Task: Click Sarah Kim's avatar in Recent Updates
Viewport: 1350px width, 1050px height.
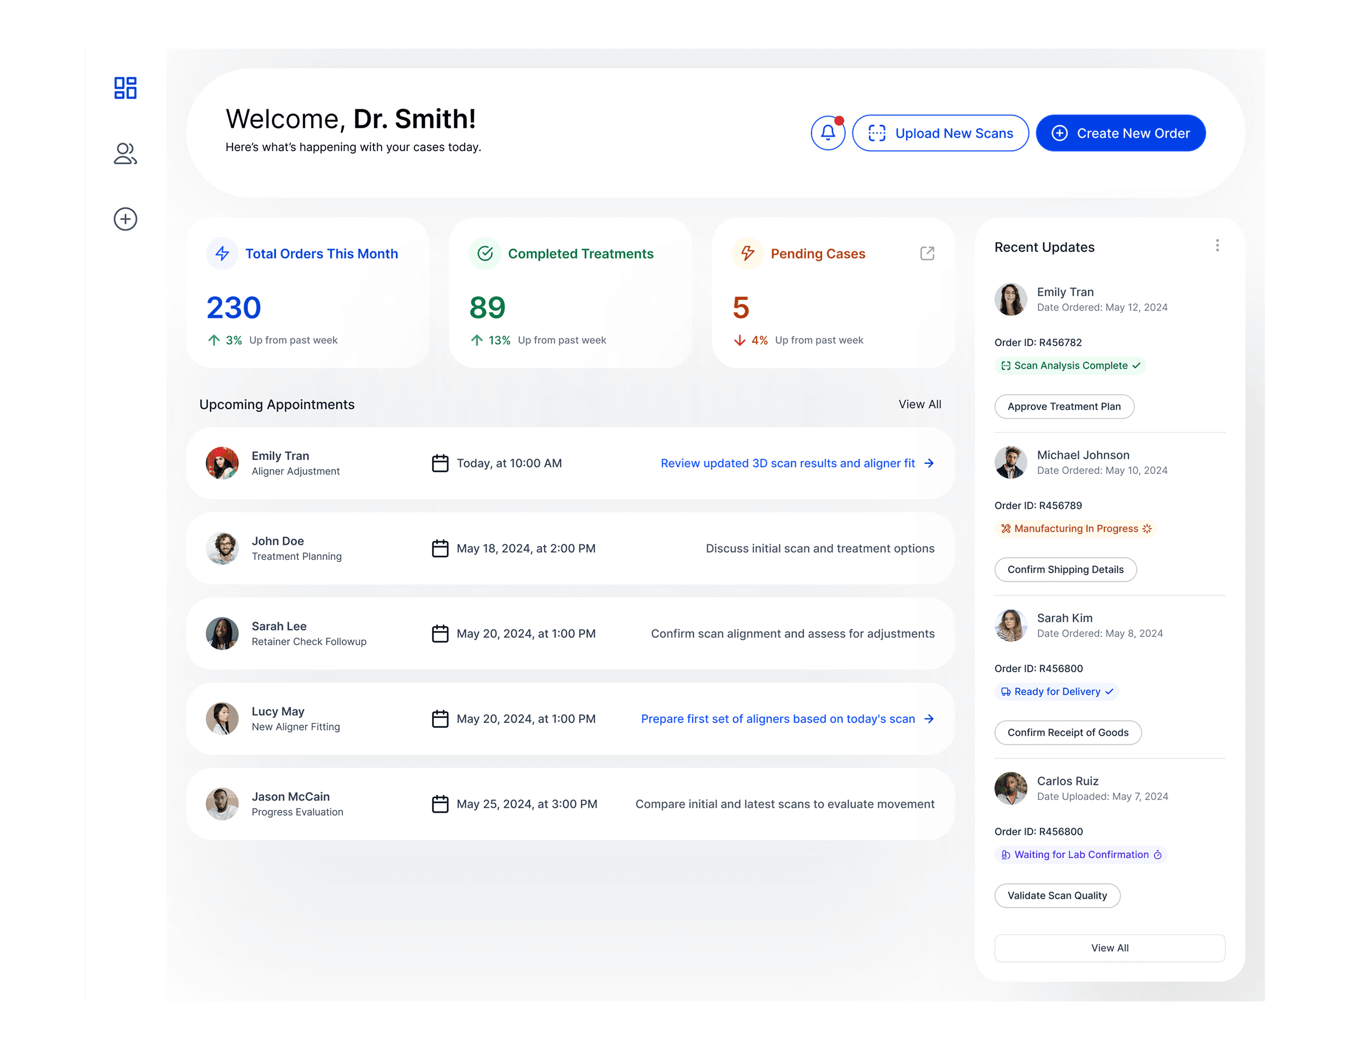Action: pos(1010,625)
